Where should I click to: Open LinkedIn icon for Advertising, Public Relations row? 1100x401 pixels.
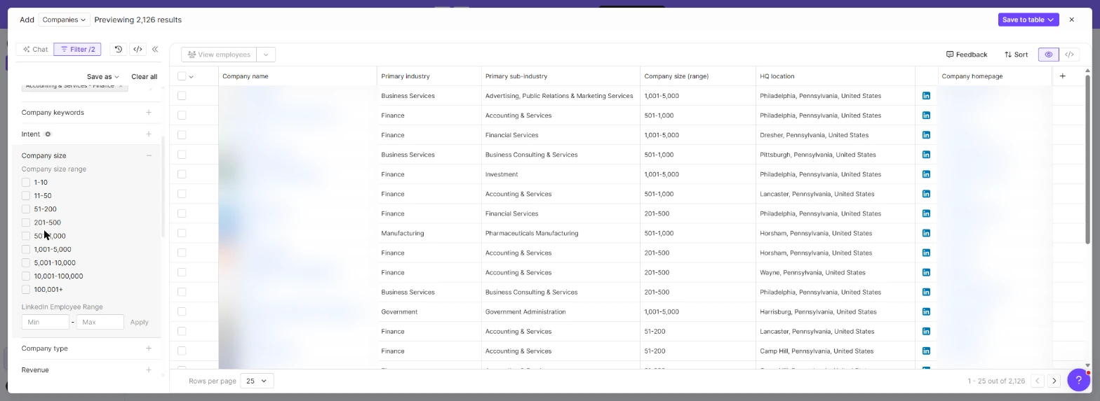926,95
